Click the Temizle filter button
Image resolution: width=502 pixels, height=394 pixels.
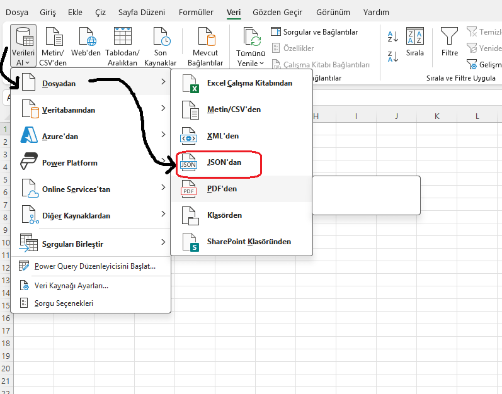(484, 32)
